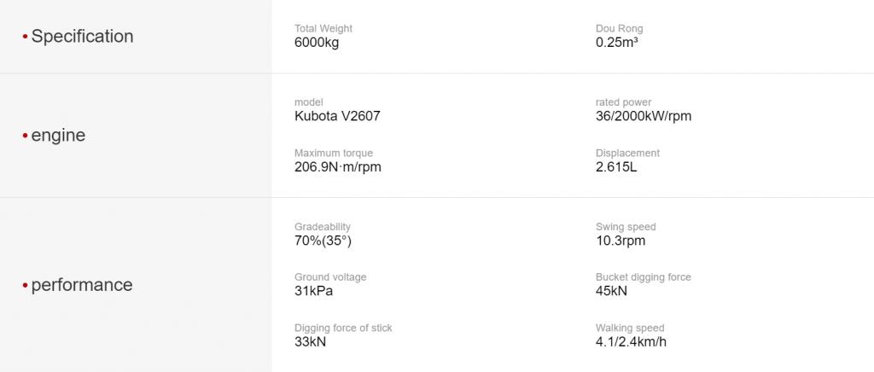Viewport: 874px width, 372px height.
Task: Select the 45kN bucket force value
Action: (x=611, y=291)
